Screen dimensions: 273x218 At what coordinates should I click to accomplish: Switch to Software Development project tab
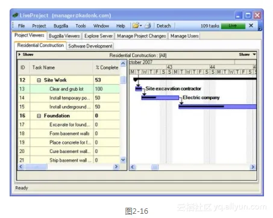point(90,46)
